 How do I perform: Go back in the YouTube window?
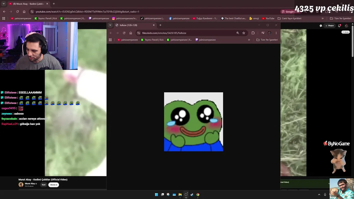[x=4, y=12]
